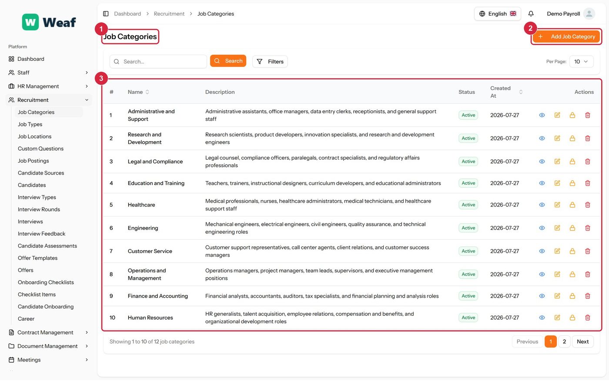The image size is (609, 381).
Task: Click the Add Job Category button
Action: tap(566, 37)
